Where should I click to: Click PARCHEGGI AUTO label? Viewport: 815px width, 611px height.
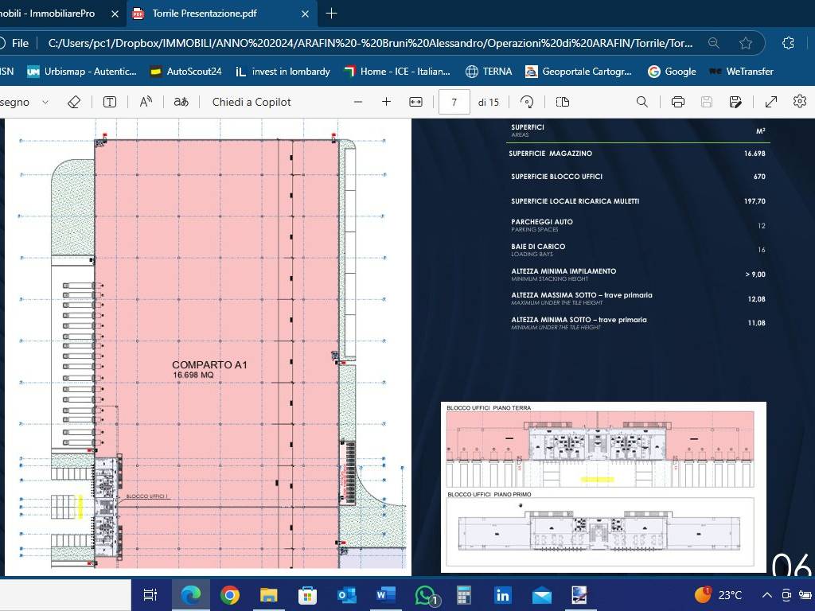(x=541, y=222)
